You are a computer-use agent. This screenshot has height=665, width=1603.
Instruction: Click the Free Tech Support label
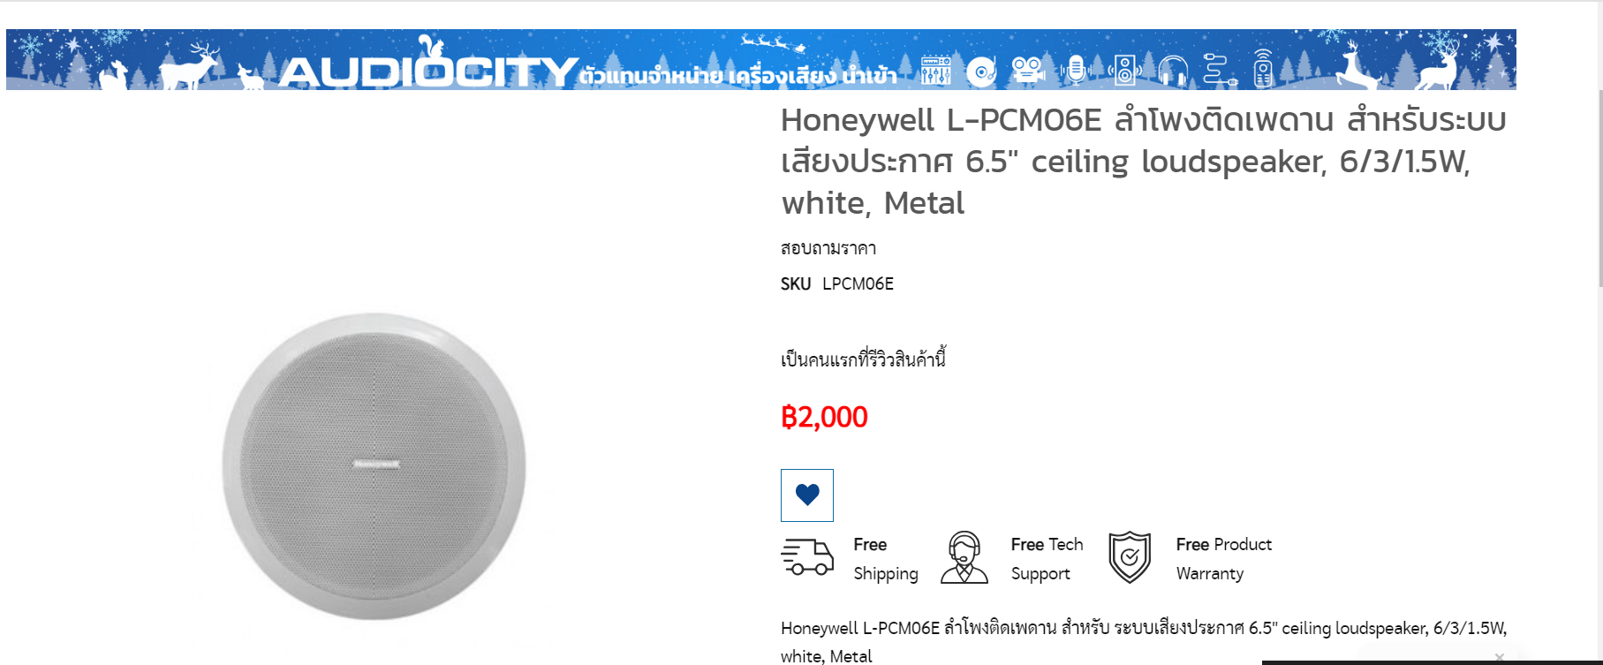(x=1047, y=559)
